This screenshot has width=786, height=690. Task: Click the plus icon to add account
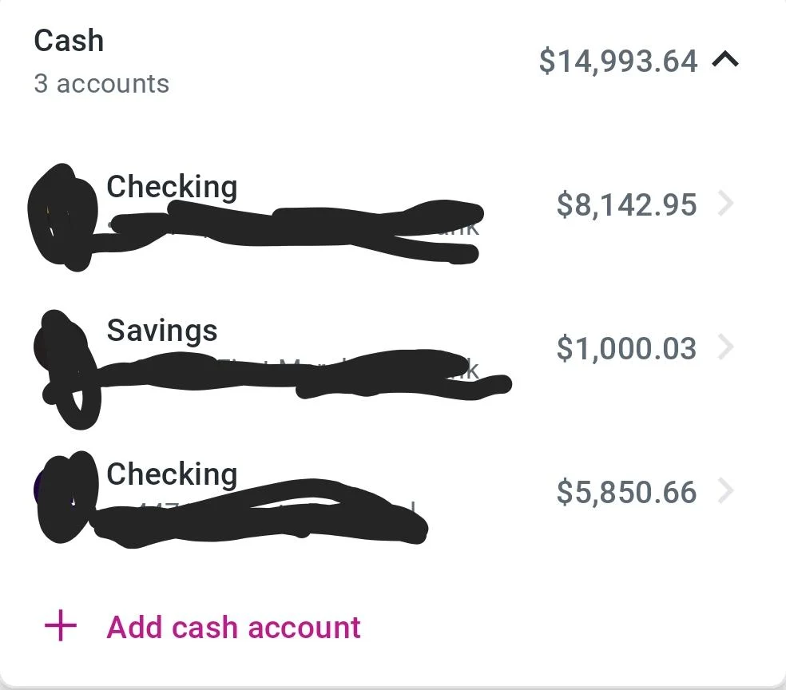[x=59, y=627]
